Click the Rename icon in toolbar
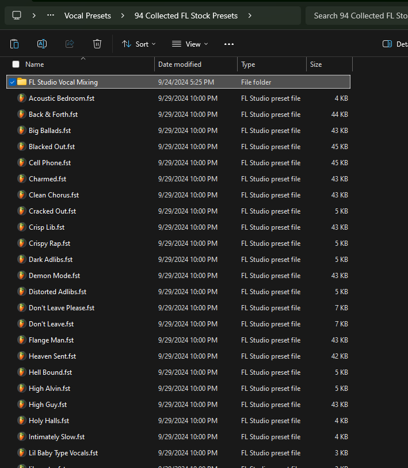This screenshot has width=408, height=468. point(42,44)
